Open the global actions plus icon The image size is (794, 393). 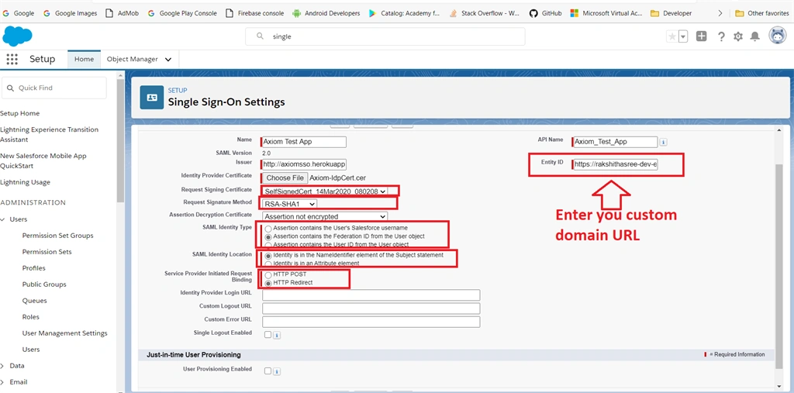(x=701, y=36)
